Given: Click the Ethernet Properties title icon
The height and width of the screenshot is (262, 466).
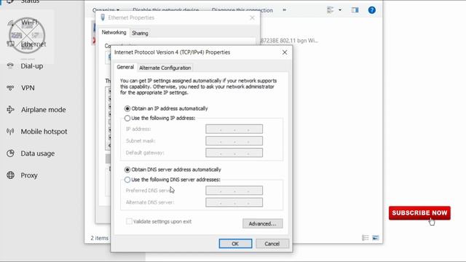Looking at the screenshot, I should pos(103,17).
